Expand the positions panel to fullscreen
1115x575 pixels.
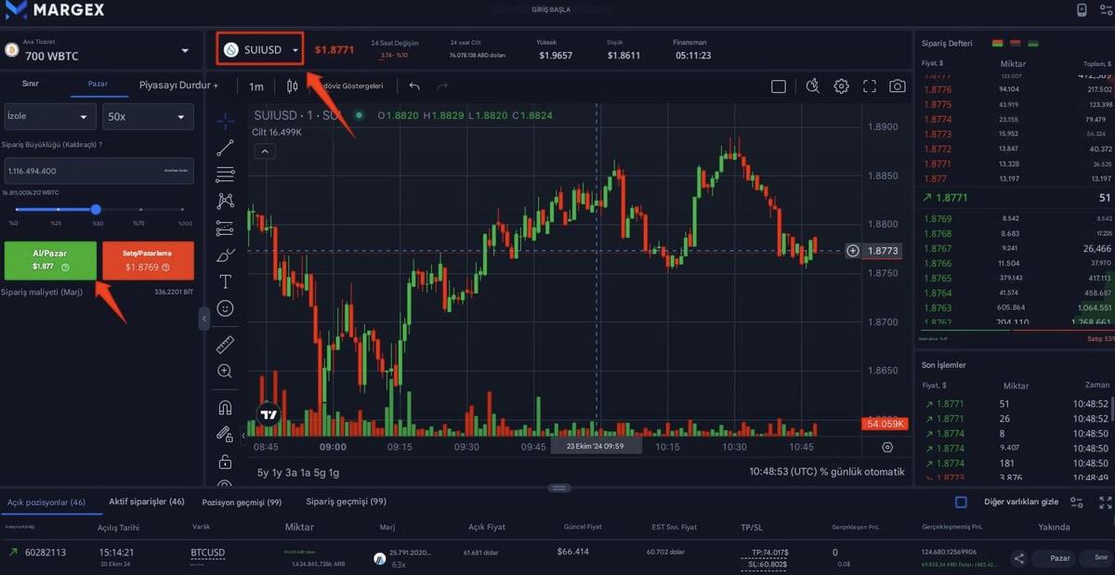pyautogui.click(x=1106, y=502)
